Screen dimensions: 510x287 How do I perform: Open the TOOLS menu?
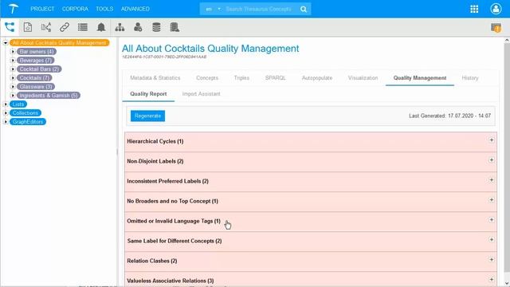104,9
